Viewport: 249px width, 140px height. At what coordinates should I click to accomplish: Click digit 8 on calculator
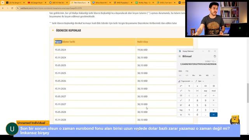[197, 100]
